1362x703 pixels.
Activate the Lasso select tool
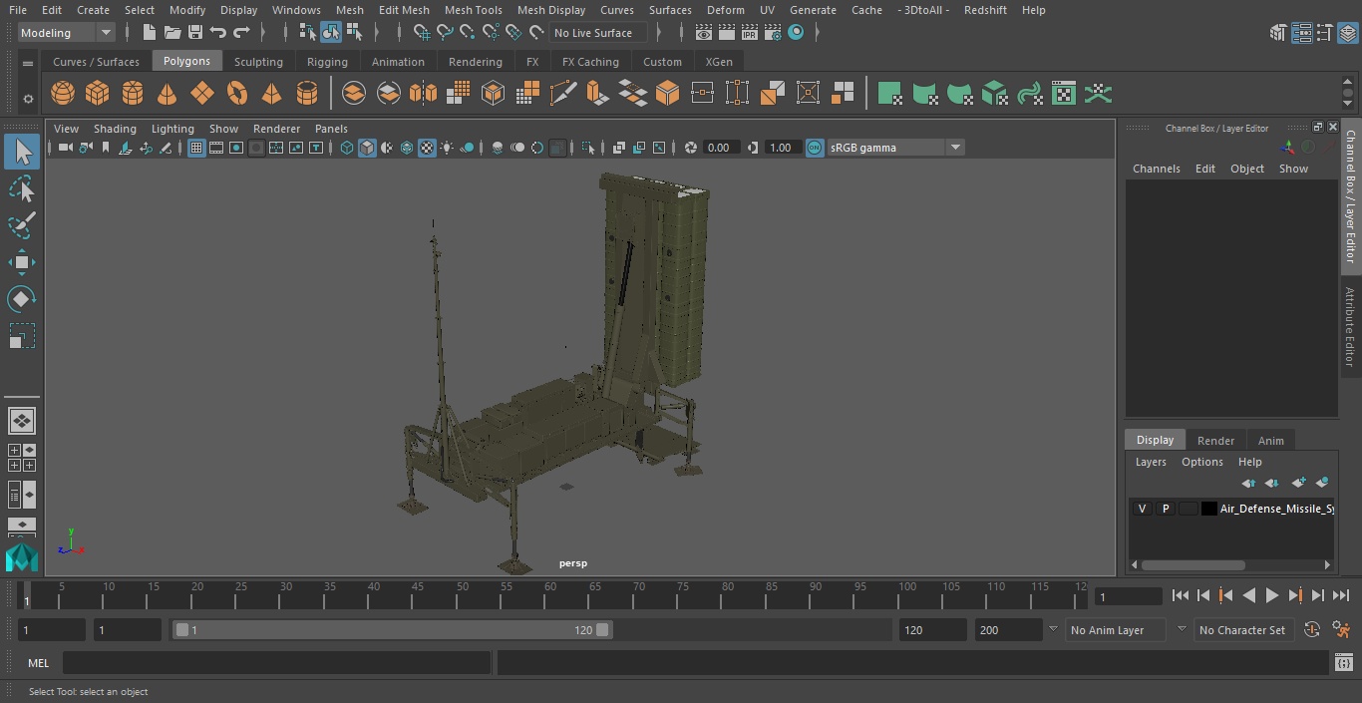click(22, 189)
